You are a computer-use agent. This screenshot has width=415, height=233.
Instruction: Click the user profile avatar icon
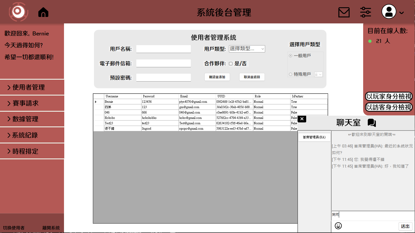click(389, 12)
